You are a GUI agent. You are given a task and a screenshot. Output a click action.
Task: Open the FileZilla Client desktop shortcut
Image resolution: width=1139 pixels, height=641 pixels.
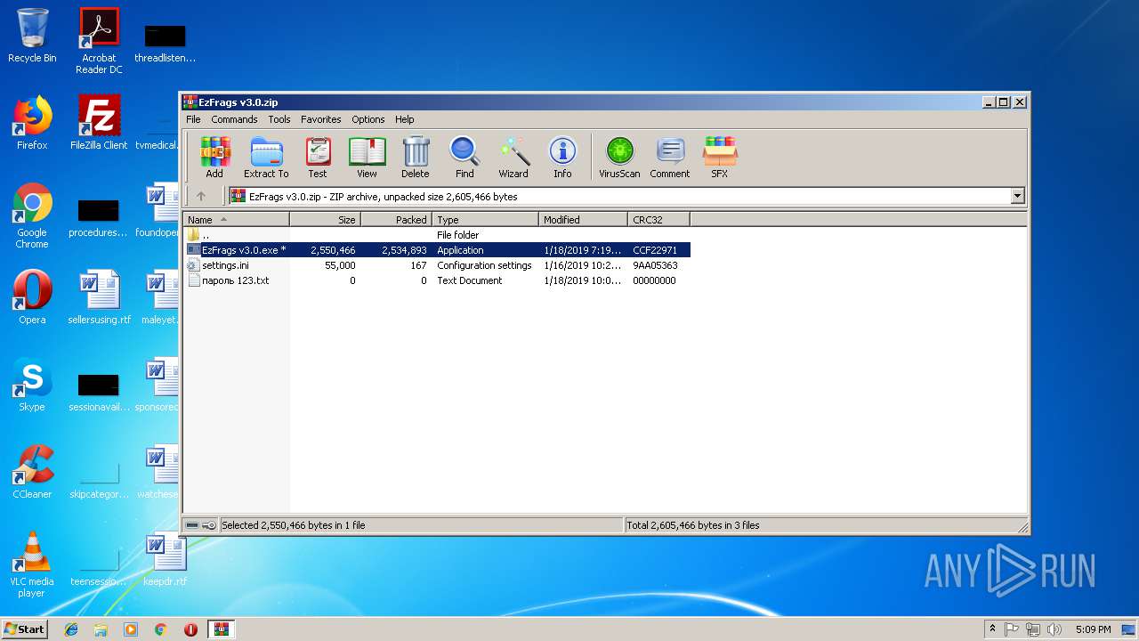(99, 123)
